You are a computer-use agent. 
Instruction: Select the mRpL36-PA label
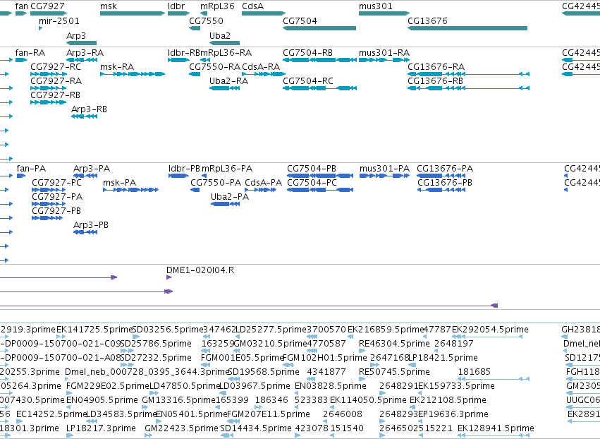[227, 168]
